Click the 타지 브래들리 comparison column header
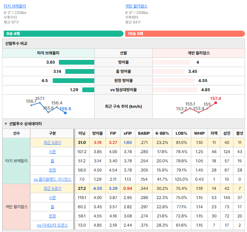The width and height of the screenshot is (247, 232). (48, 53)
